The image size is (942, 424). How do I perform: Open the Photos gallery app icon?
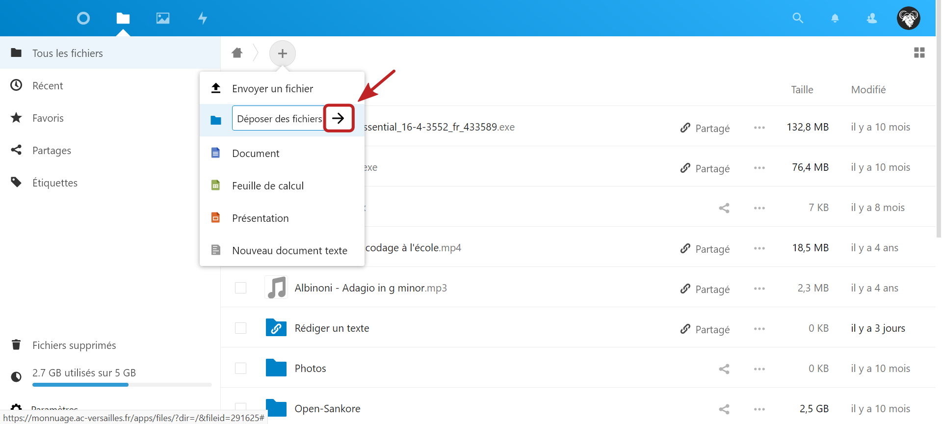pos(162,18)
